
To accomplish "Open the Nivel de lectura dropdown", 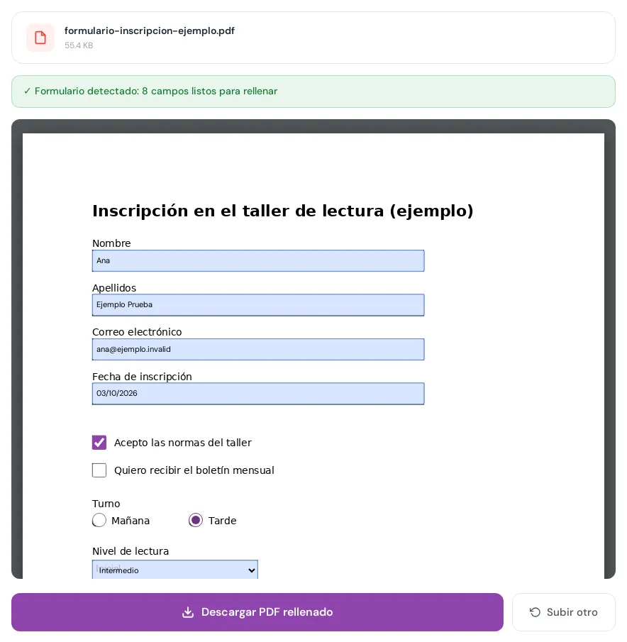I will [175, 570].
